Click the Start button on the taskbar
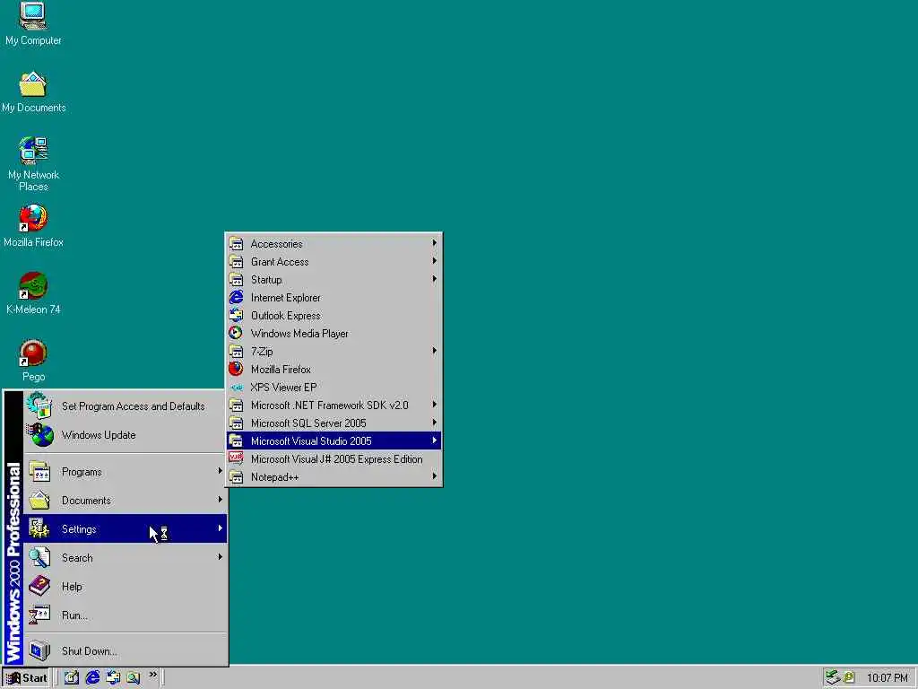This screenshot has height=689, width=918. tap(26, 678)
